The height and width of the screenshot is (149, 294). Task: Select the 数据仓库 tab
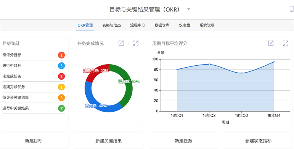pyautogui.click(x=162, y=25)
